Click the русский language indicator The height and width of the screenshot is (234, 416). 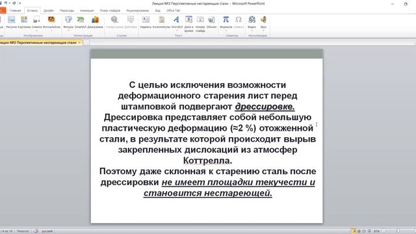[x=47, y=231]
